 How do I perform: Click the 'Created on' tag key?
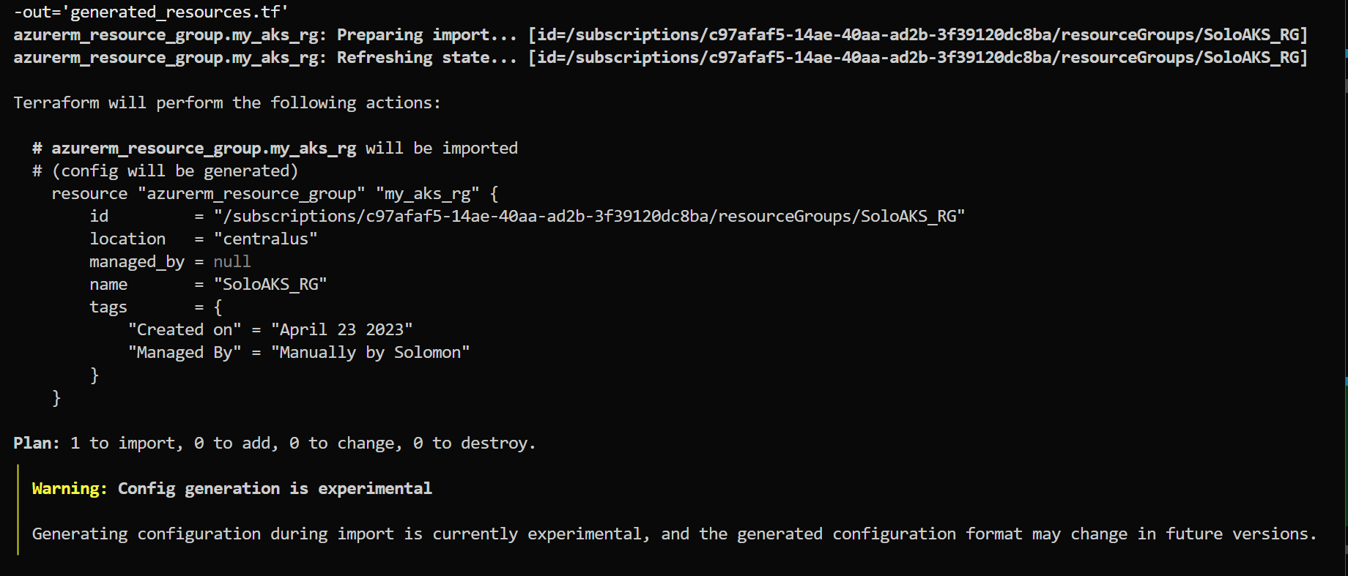coord(185,330)
